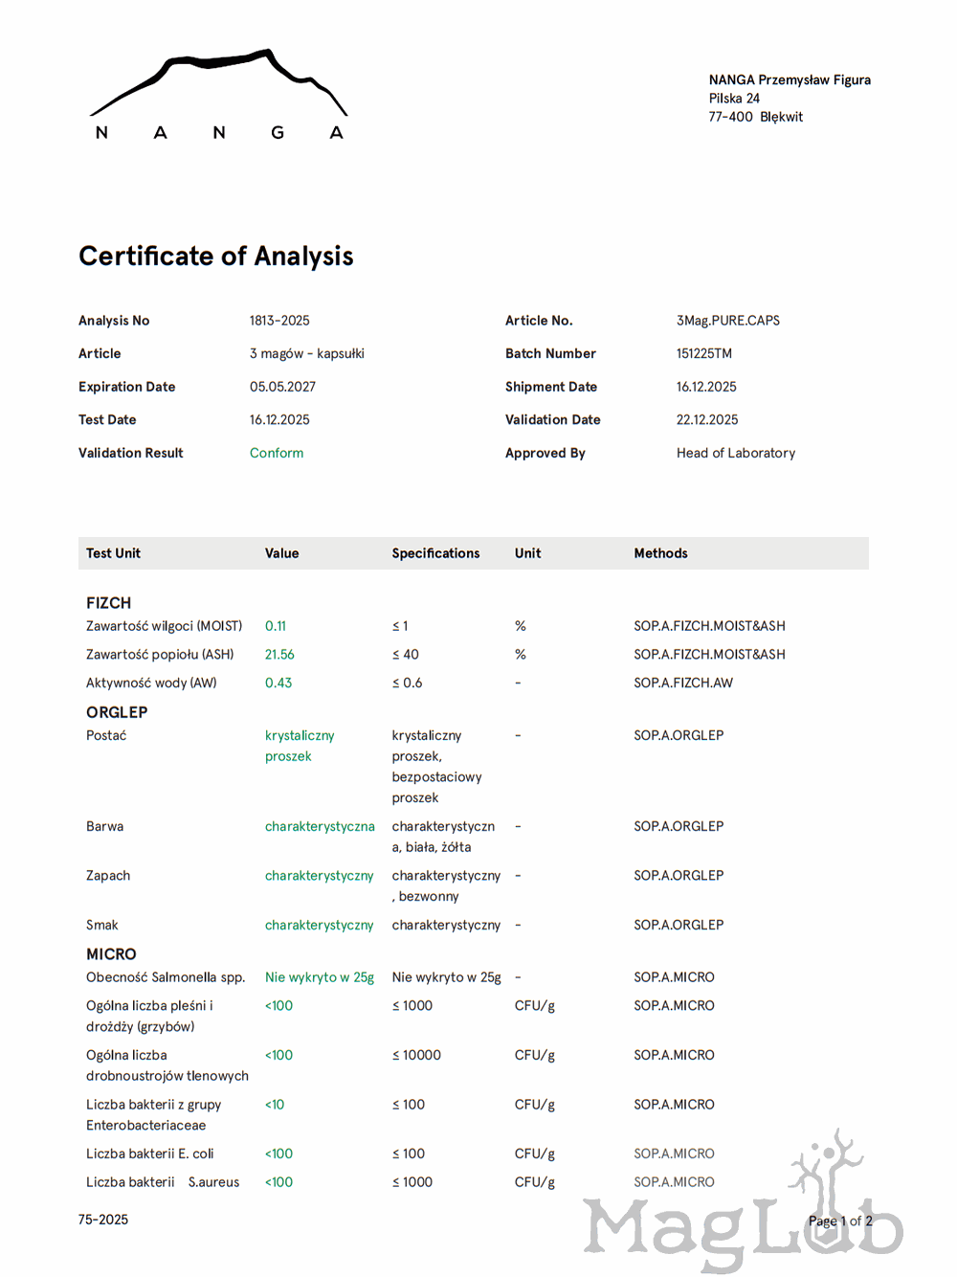This screenshot has height=1277, width=957.
Task: Click the expiration date 05.05.2027
Action: point(282,387)
